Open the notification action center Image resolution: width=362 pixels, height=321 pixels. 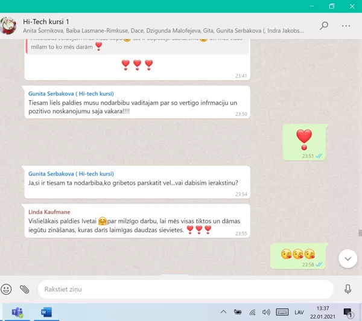coord(348,313)
